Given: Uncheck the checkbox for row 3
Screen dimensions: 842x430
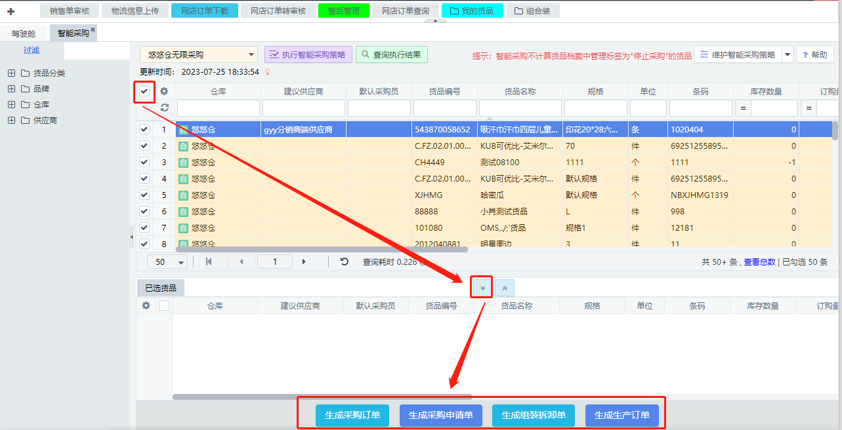Looking at the screenshot, I should 144,163.
